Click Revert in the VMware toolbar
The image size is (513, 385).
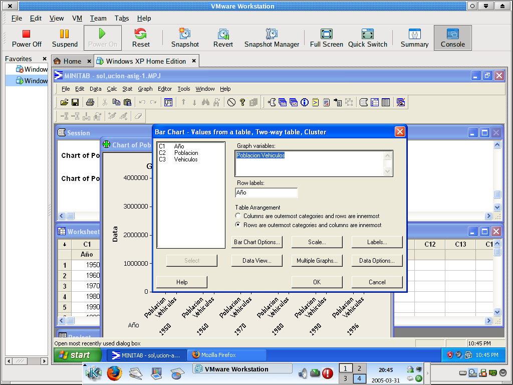[223, 38]
